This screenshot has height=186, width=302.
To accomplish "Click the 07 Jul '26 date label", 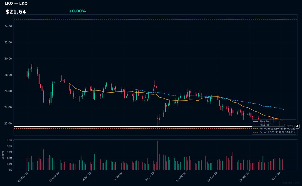I will coord(118,177).
